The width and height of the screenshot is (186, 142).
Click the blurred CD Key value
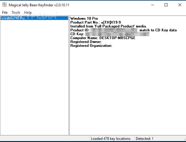click(x=117, y=34)
